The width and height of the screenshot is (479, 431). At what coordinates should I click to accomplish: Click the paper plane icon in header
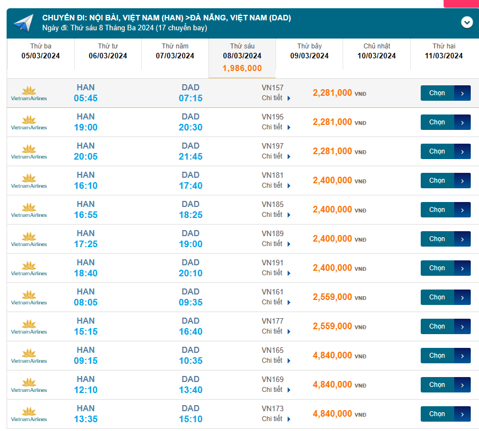click(24, 23)
